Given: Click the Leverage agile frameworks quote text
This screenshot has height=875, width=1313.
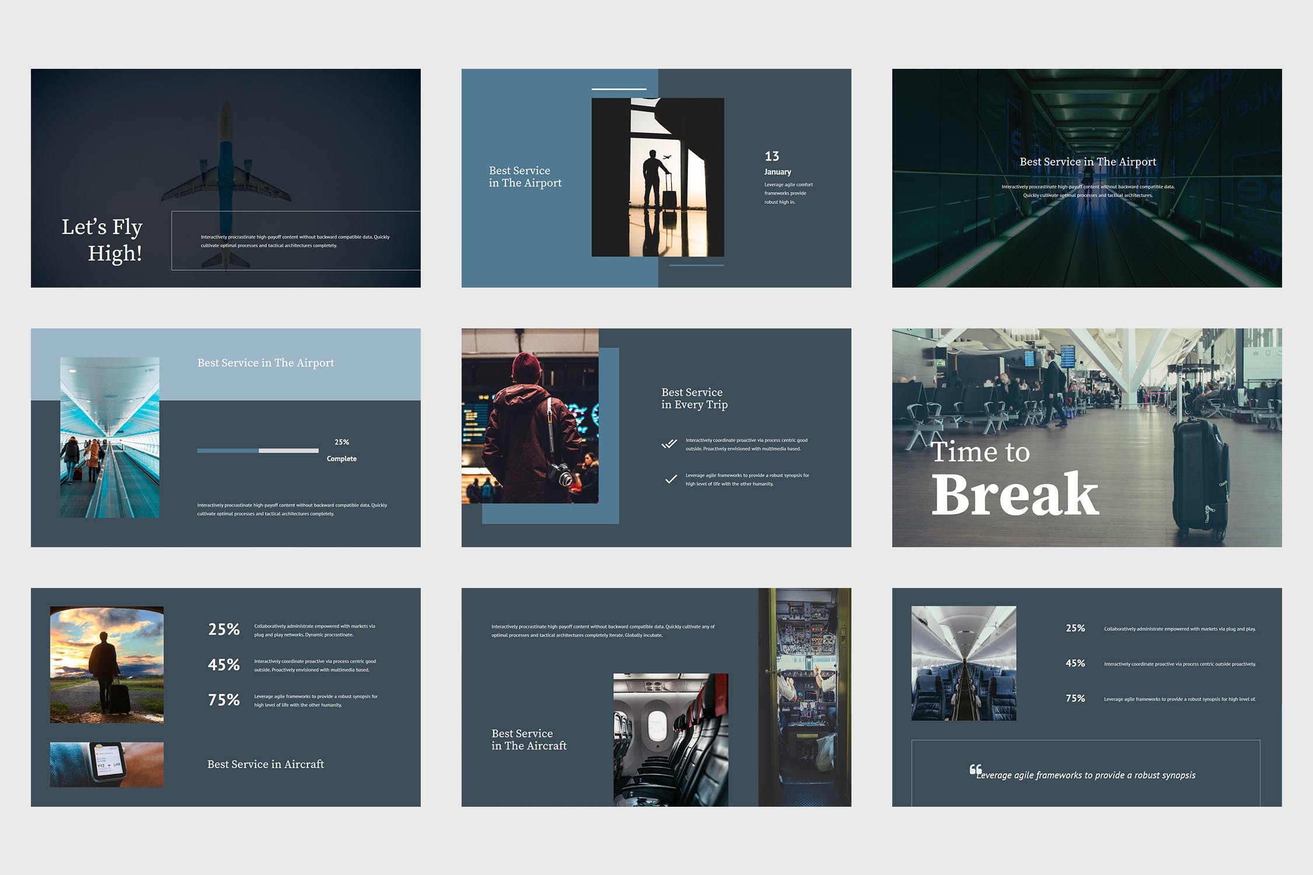Looking at the screenshot, I should (x=1085, y=775).
